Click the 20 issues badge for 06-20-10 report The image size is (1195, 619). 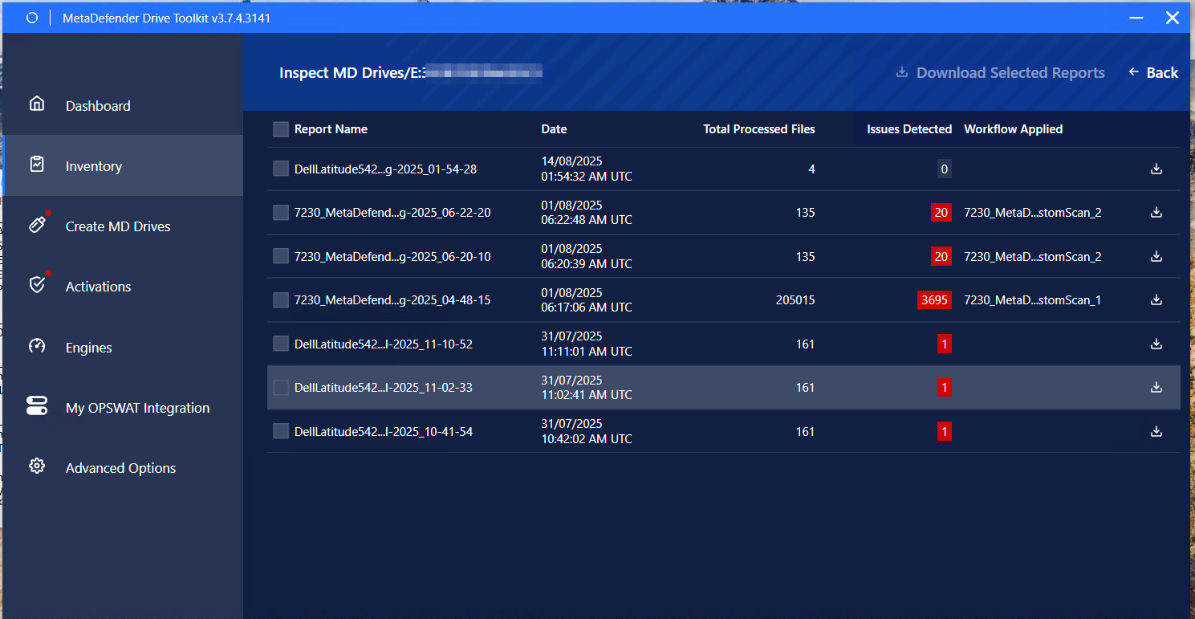tap(941, 257)
